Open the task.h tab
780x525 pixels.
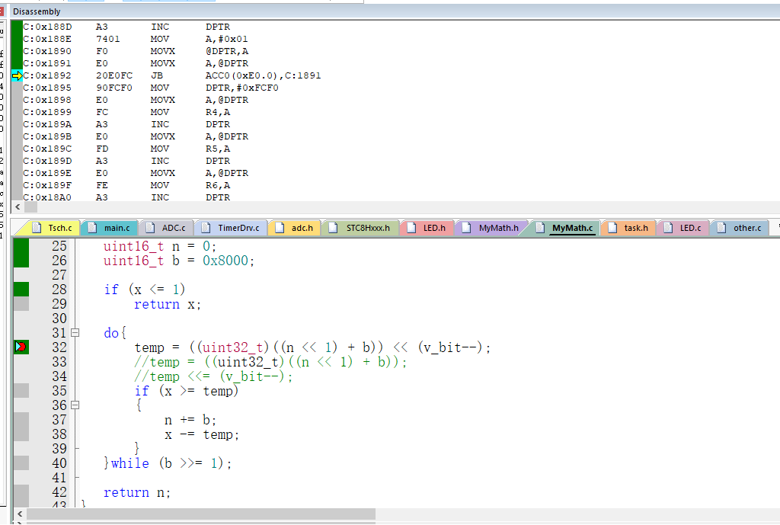click(x=628, y=228)
